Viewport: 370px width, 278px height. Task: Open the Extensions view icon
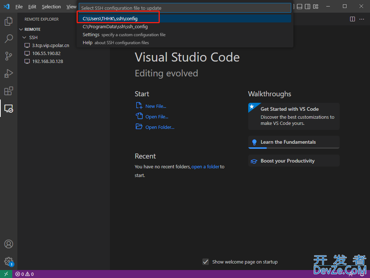coord(9,91)
